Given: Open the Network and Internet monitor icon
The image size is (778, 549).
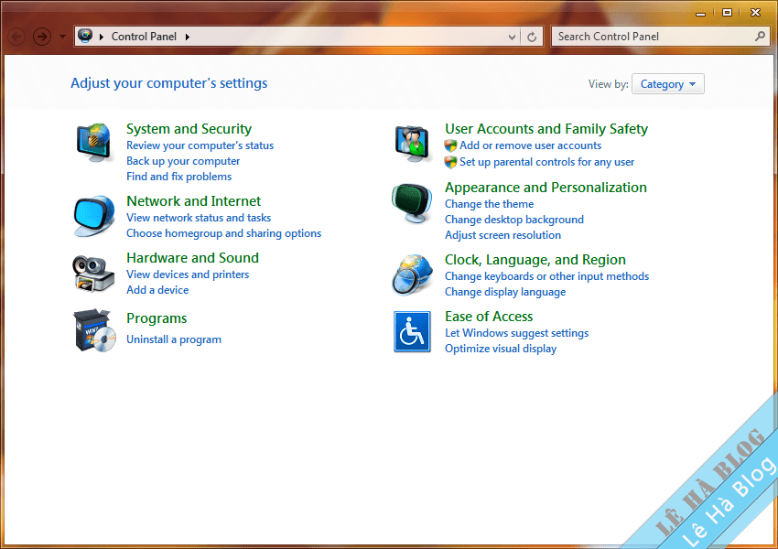Looking at the screenshot, I should [93, 216].
